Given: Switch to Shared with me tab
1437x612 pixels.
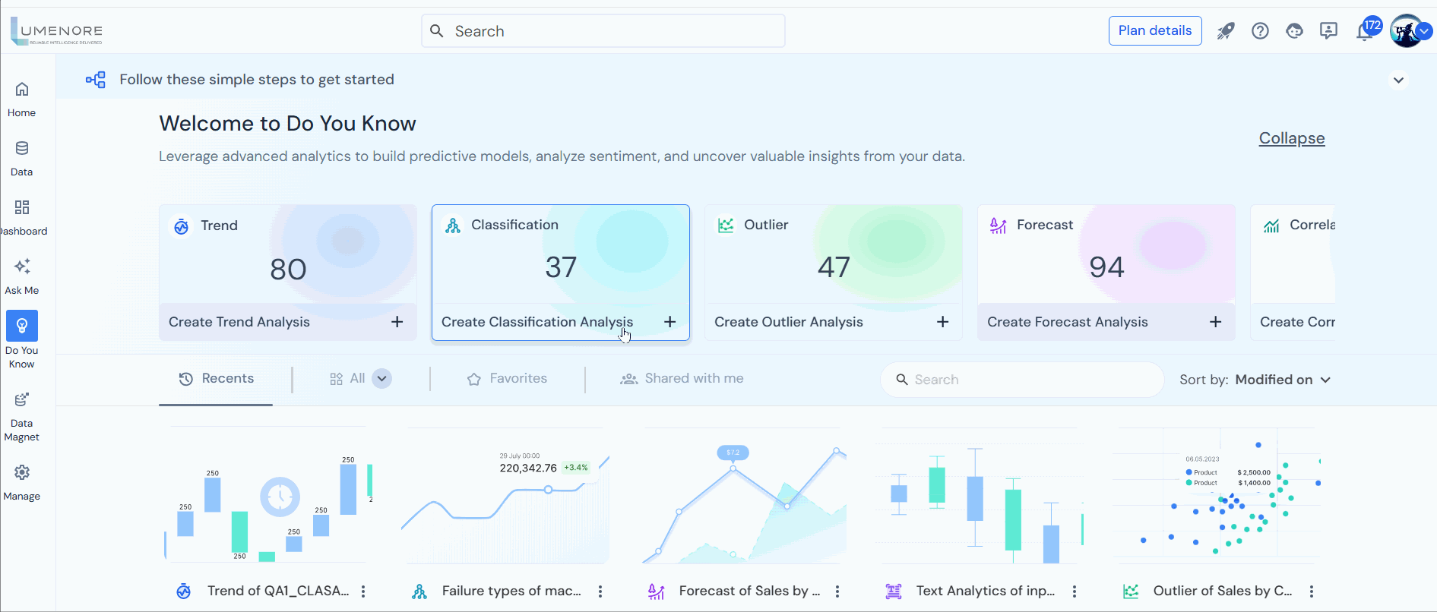Looking at the screenshot, I should click(x=682, y=379).
